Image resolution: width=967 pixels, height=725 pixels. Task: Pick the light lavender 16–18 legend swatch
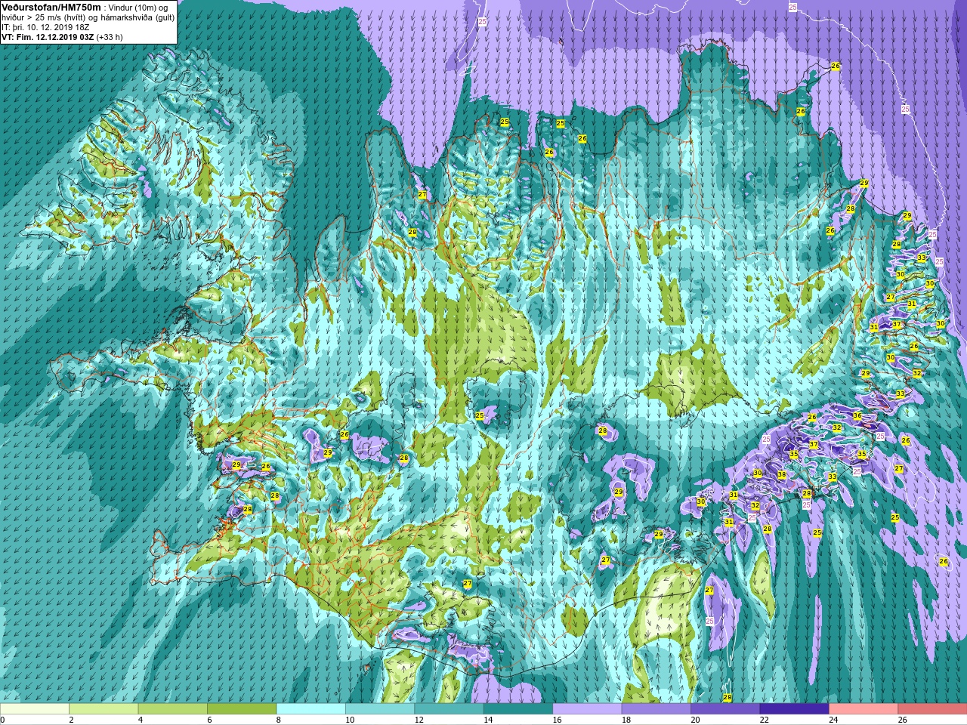587,709
